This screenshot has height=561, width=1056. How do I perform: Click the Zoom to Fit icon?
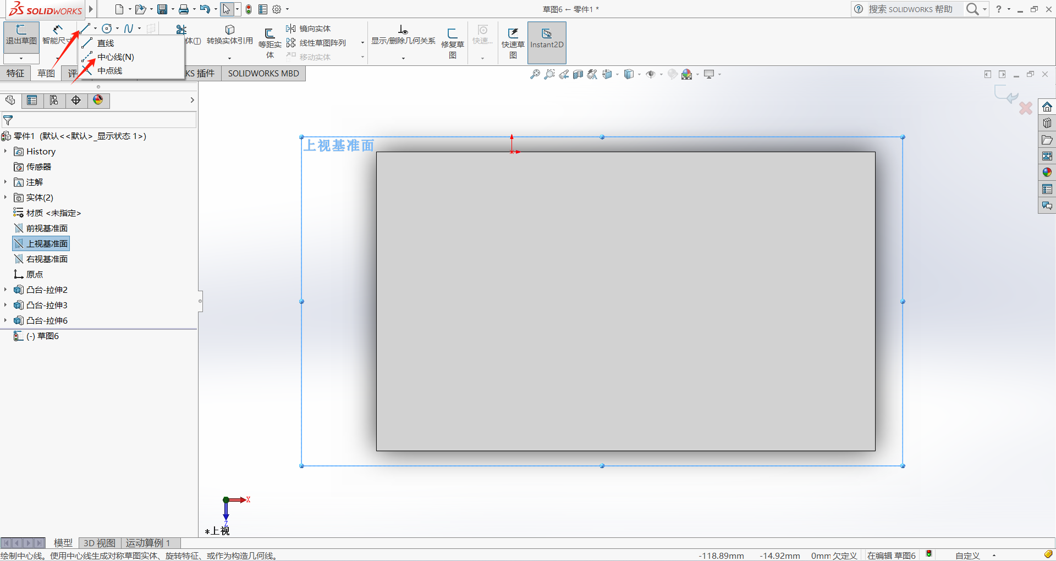point(535,74)
